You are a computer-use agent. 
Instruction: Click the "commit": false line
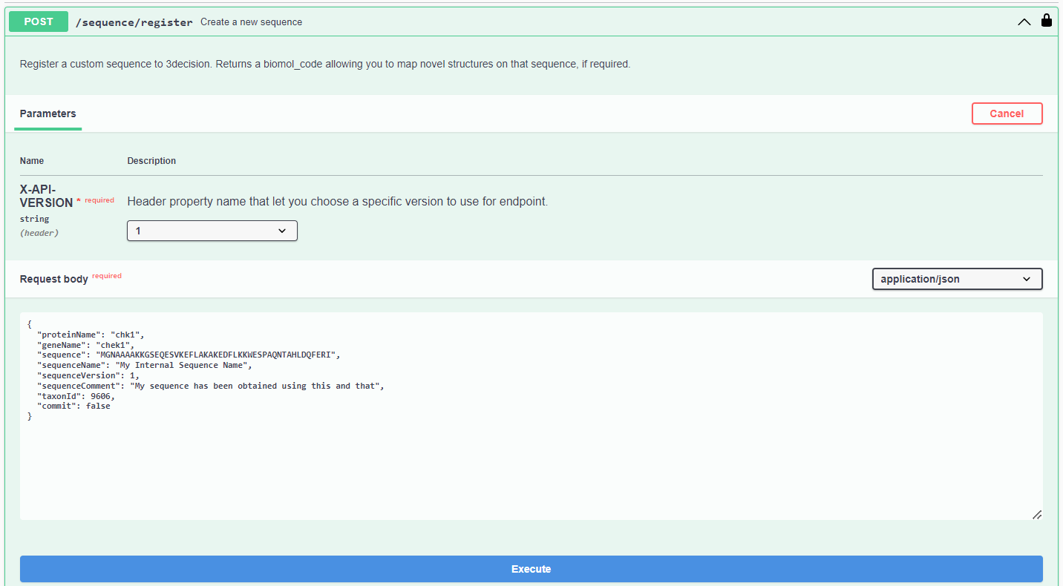73,406
